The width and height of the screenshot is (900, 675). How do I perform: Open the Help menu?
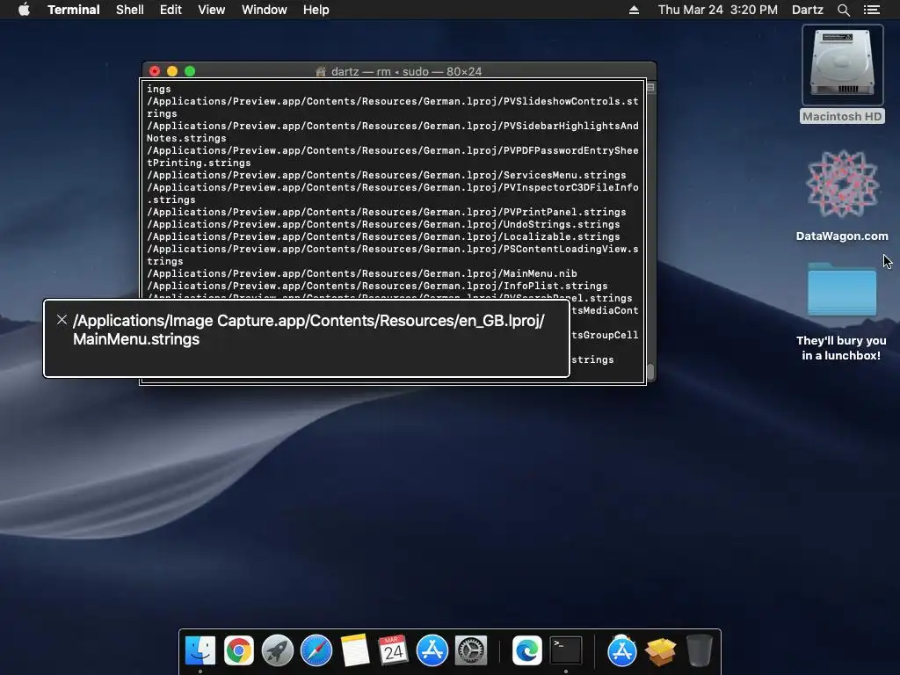[x=316, y=10]
